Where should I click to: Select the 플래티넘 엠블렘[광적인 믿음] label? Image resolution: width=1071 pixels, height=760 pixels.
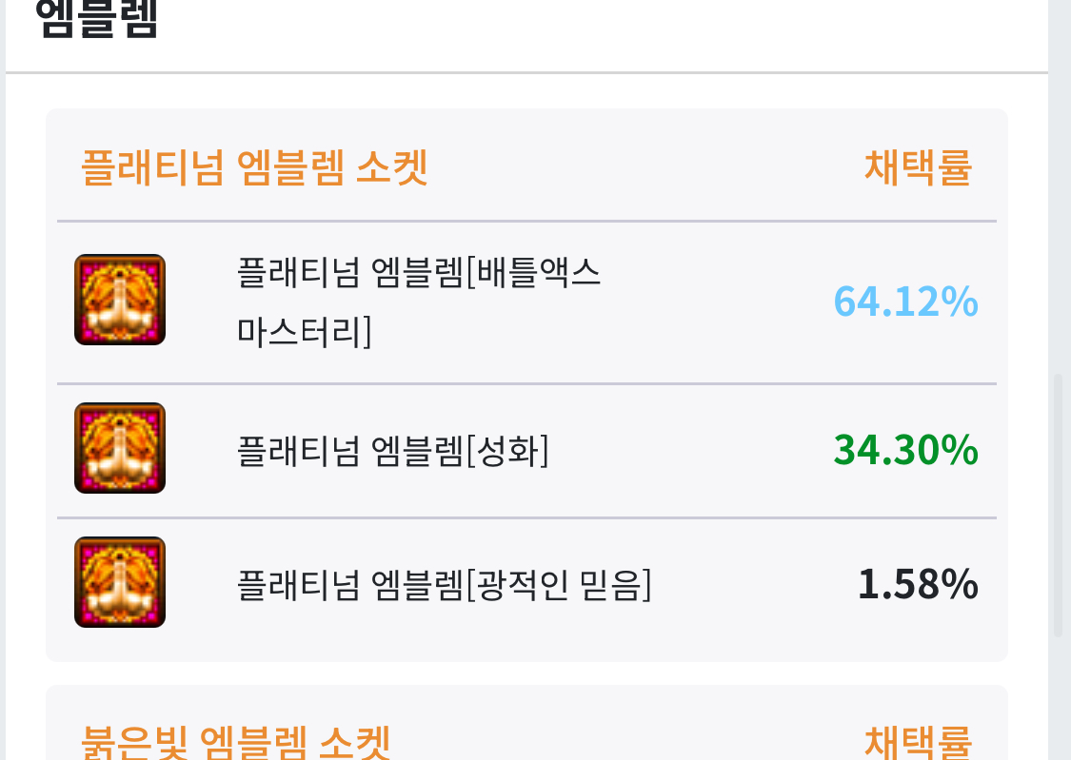tap(444, 584)
